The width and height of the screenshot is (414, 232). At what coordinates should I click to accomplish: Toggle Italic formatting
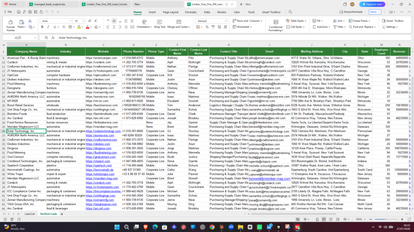(48, 27)
